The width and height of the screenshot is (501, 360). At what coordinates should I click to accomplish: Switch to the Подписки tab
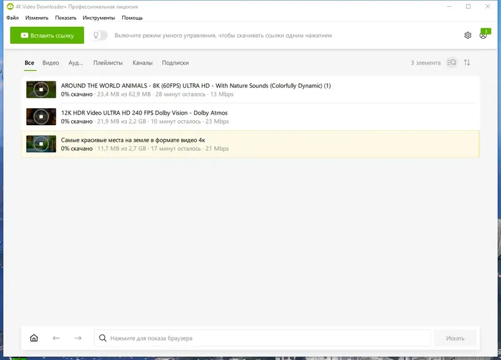175,63
